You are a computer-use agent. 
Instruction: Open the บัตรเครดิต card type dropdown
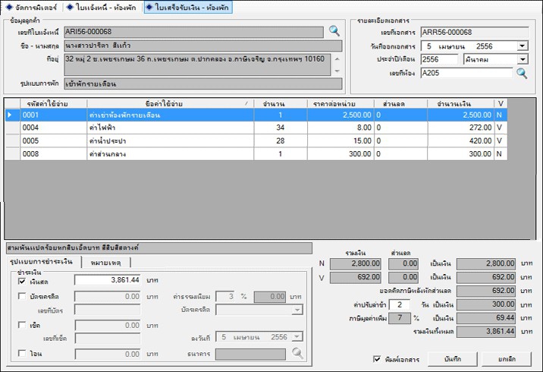point(297,310)
